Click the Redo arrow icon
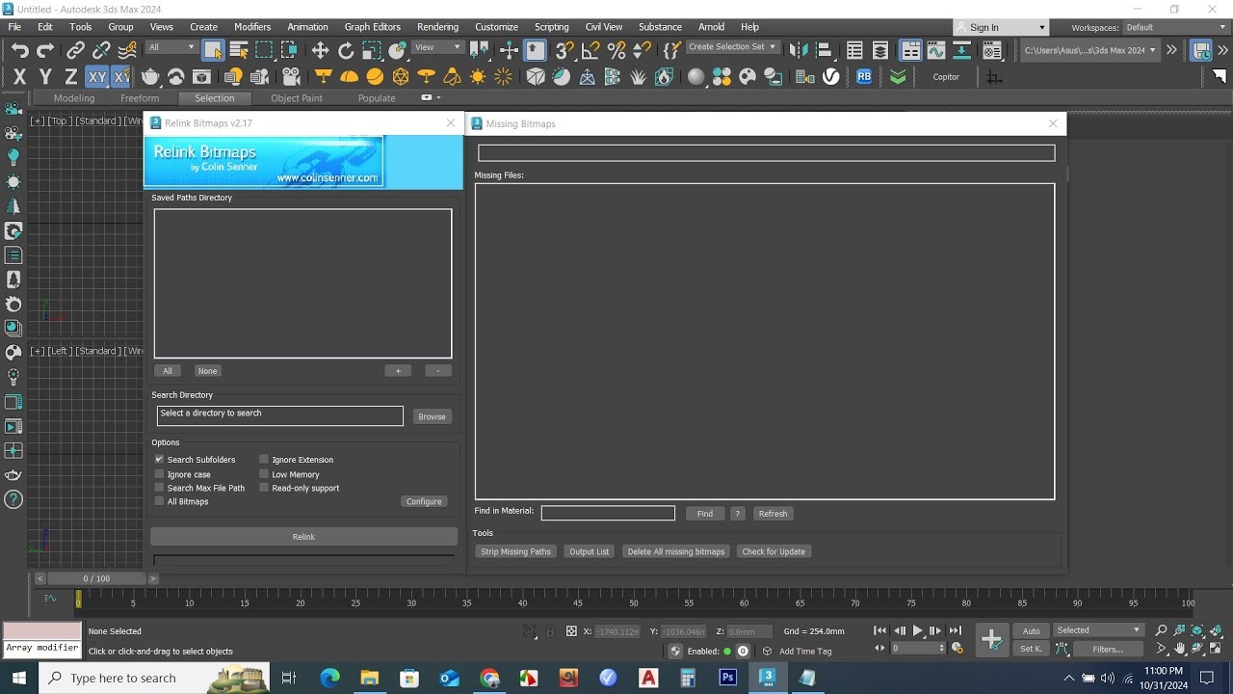Screen dimensions: 1233x694 pyautogui.click(x=45, y=50)
